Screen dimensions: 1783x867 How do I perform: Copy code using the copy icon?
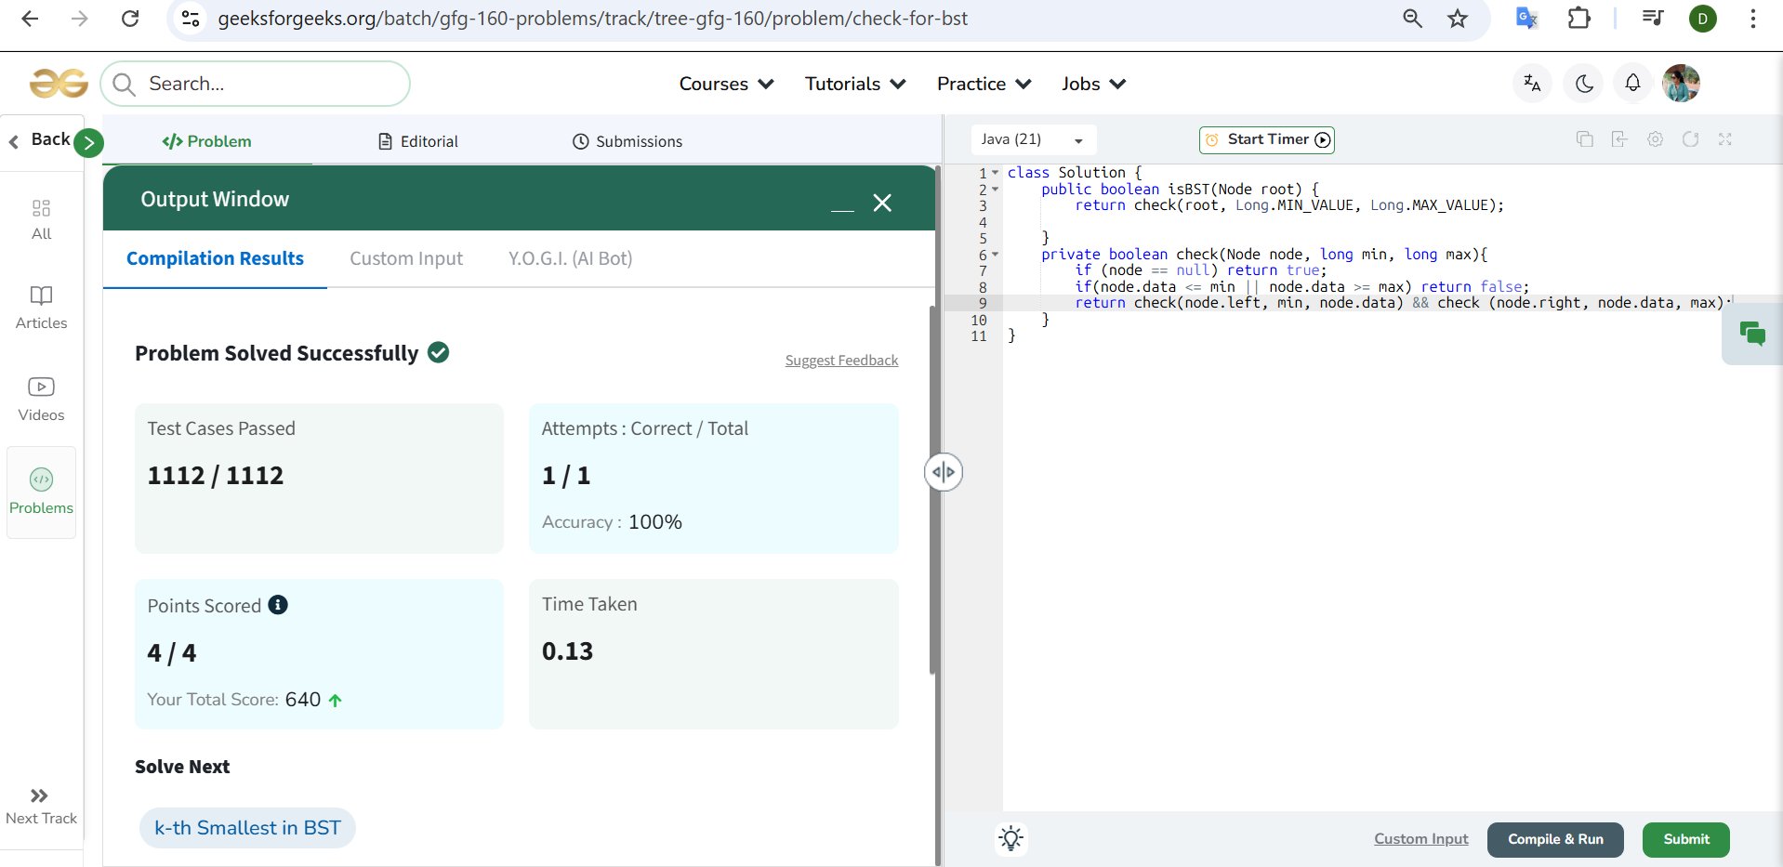tap(1584, 139)
